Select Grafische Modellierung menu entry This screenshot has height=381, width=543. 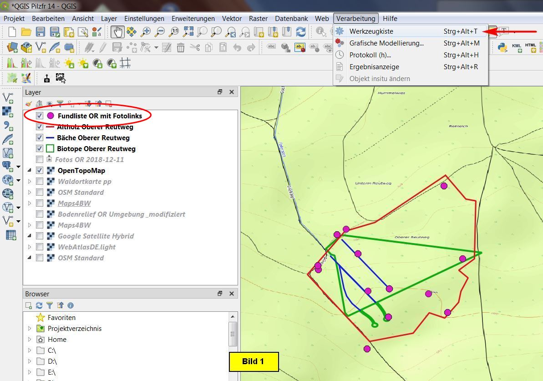click(386, 43)
